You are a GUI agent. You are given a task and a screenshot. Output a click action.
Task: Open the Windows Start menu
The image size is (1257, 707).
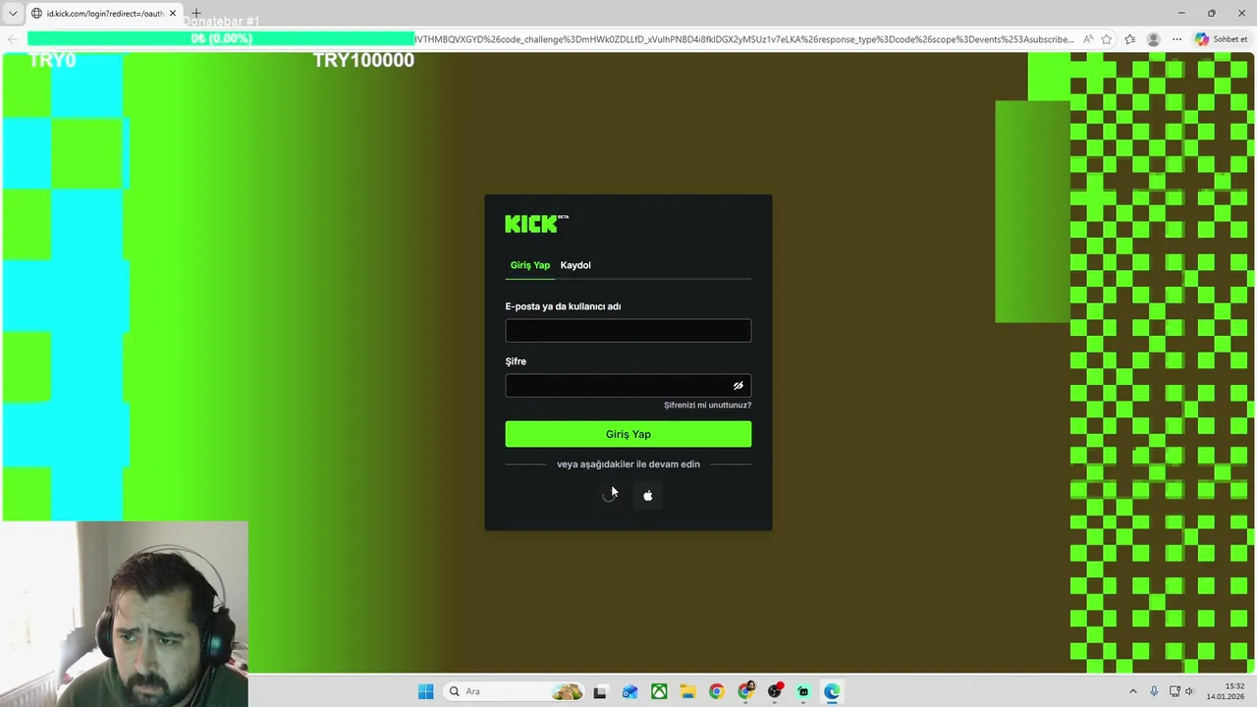pyautogui.click(x=425, y=691)
